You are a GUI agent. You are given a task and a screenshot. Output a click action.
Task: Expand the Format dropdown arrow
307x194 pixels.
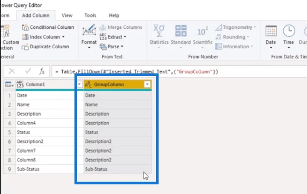click(89, 48)
